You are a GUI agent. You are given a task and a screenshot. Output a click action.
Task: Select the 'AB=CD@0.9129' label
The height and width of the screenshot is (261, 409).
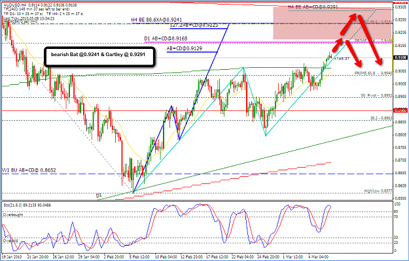(x=184, y=48)
